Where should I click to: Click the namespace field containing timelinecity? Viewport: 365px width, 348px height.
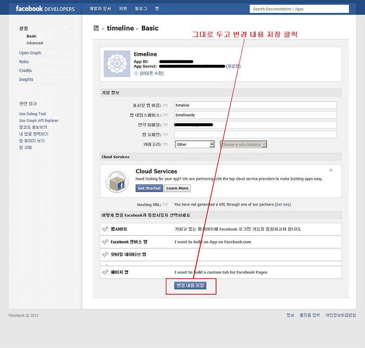(x=255, y=115)
